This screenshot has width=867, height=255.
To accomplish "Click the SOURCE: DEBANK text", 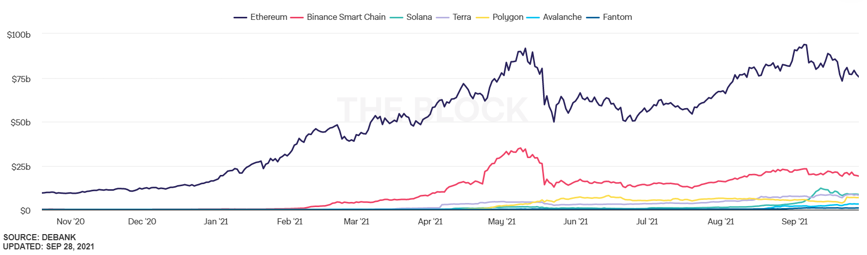I will click(x=39, y=237).
